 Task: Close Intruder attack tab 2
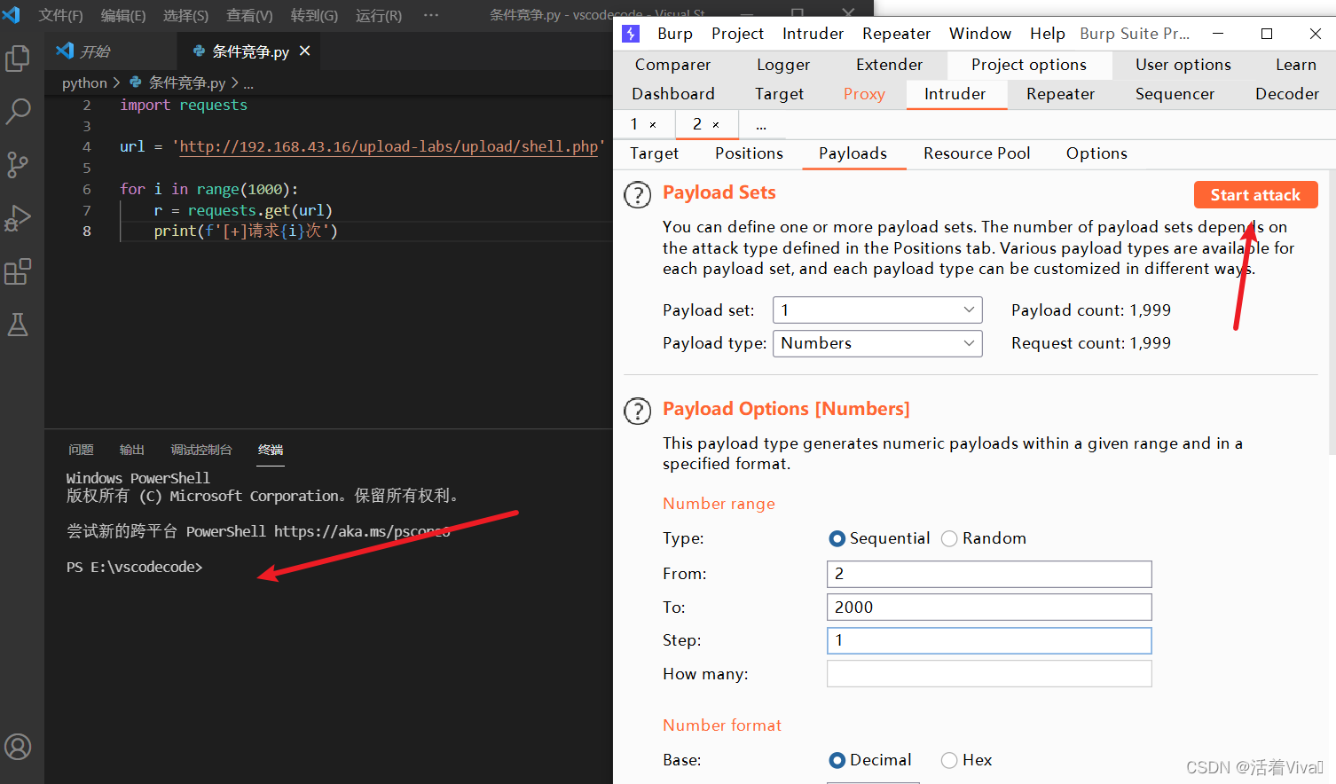click(716, 125)
